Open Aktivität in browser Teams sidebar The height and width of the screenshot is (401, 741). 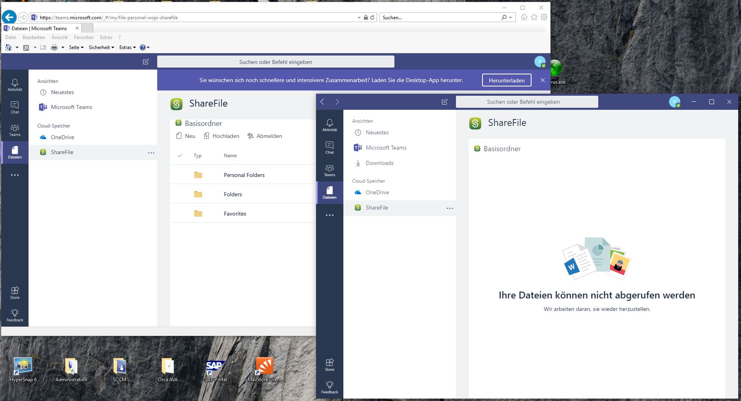pos(15,85)
